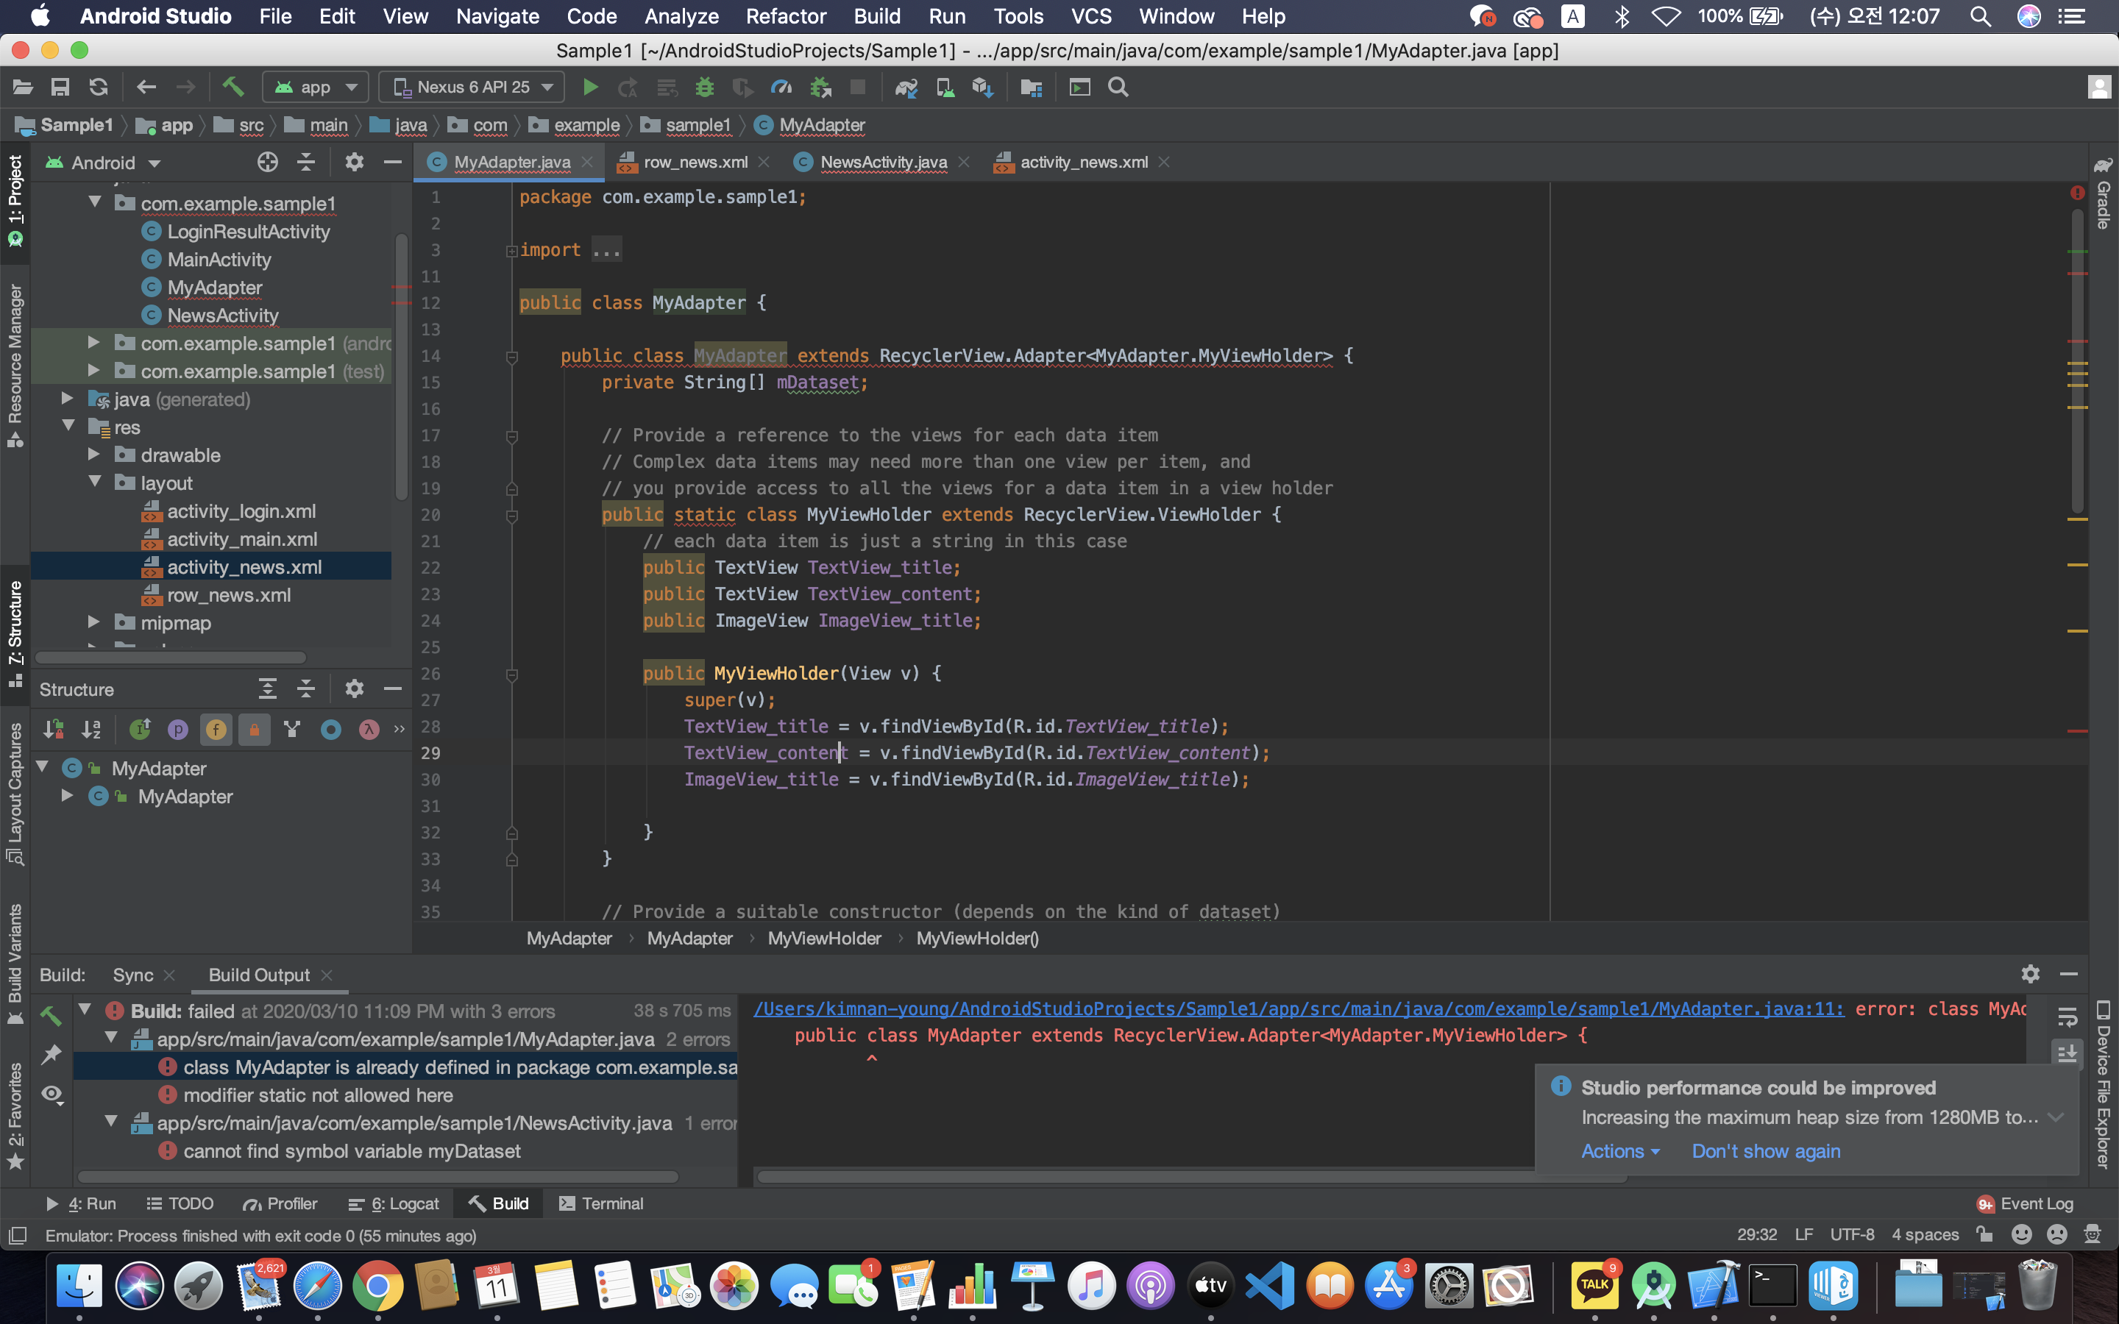
Task: Toggle Show Fields filter in Structure panel
Action: tap(216, 730)
